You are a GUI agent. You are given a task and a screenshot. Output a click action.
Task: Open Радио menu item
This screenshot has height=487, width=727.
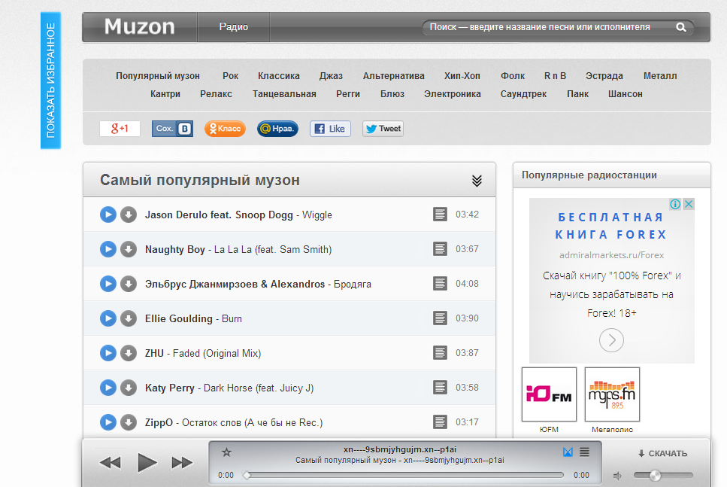(x=234, y=27)
